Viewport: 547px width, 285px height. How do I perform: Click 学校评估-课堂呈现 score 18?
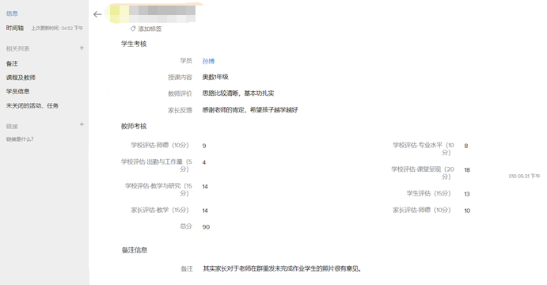point(467,170)
